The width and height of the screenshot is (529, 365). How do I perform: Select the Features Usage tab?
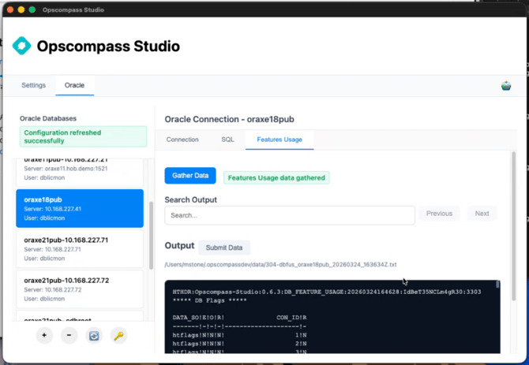point(280,140)
